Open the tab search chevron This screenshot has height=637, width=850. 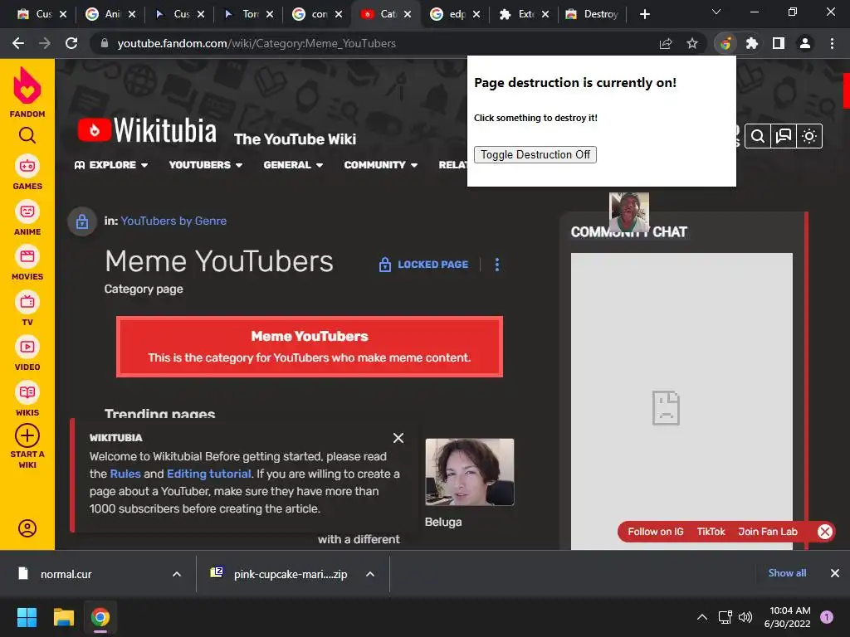click(x=716, y=12)
